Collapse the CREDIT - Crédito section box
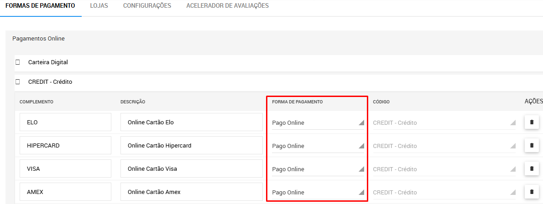The height and width of the screenshot is (204, 543). coord(18,82)
